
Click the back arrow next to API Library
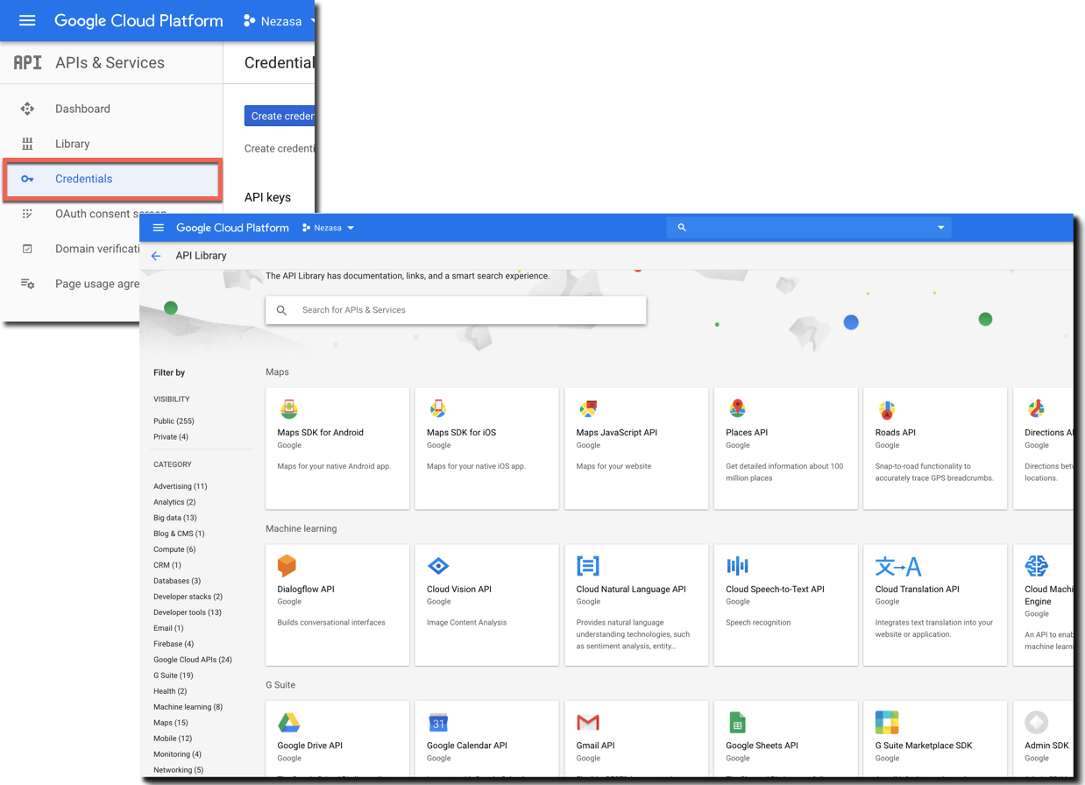pyautogui.click(x=156, y=256)
